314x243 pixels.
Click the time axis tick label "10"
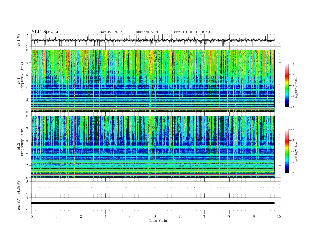pos(279,216)
